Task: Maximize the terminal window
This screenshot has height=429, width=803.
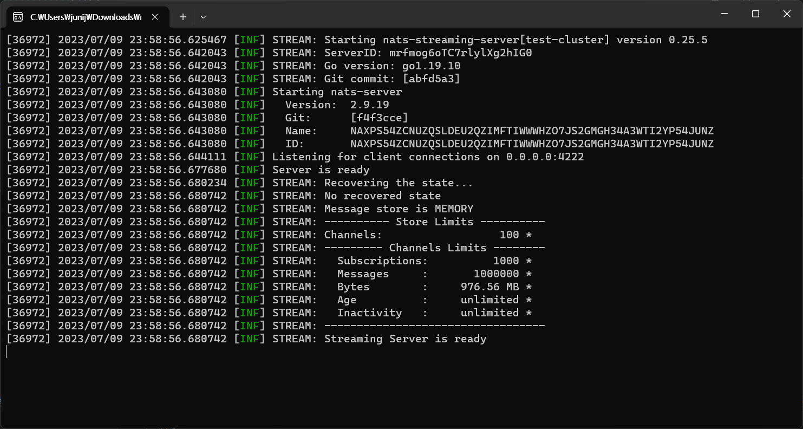Action: (756, 14)
